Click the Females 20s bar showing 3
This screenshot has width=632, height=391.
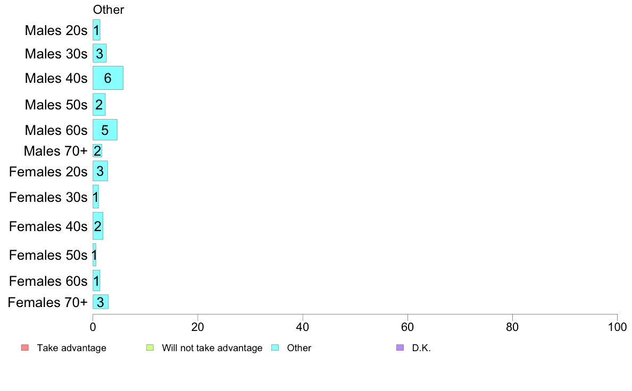coord(100,171)
